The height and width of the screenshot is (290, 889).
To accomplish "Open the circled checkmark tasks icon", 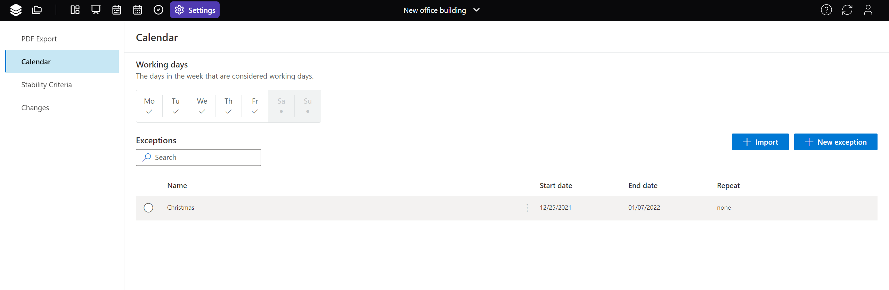I will coord(158,10).
